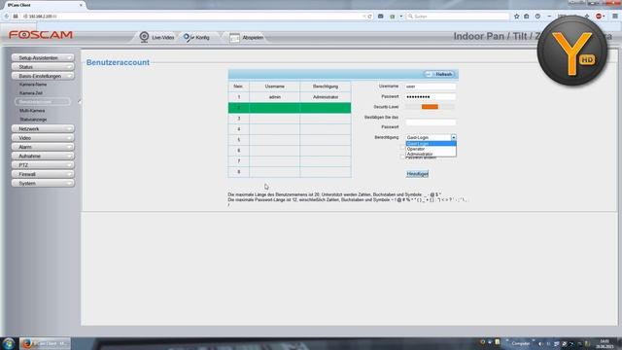The image size is (622, 350).
Task: Select empty user row 3
Action: pyautogui.click(x=290, y=119)
